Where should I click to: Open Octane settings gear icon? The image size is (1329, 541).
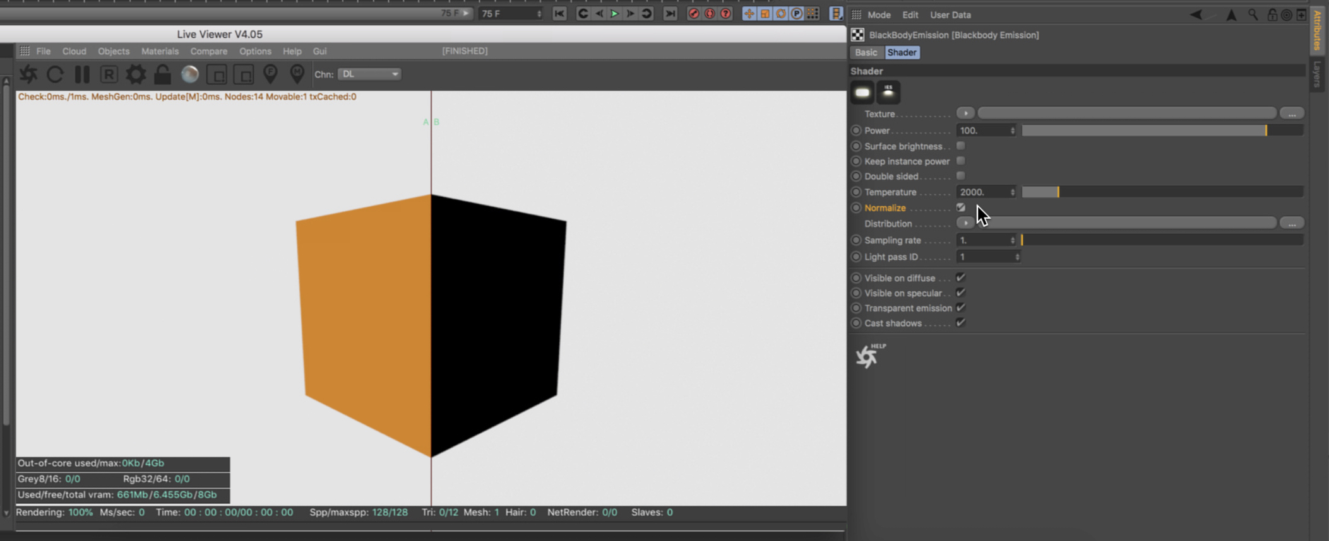coord(136,74)
